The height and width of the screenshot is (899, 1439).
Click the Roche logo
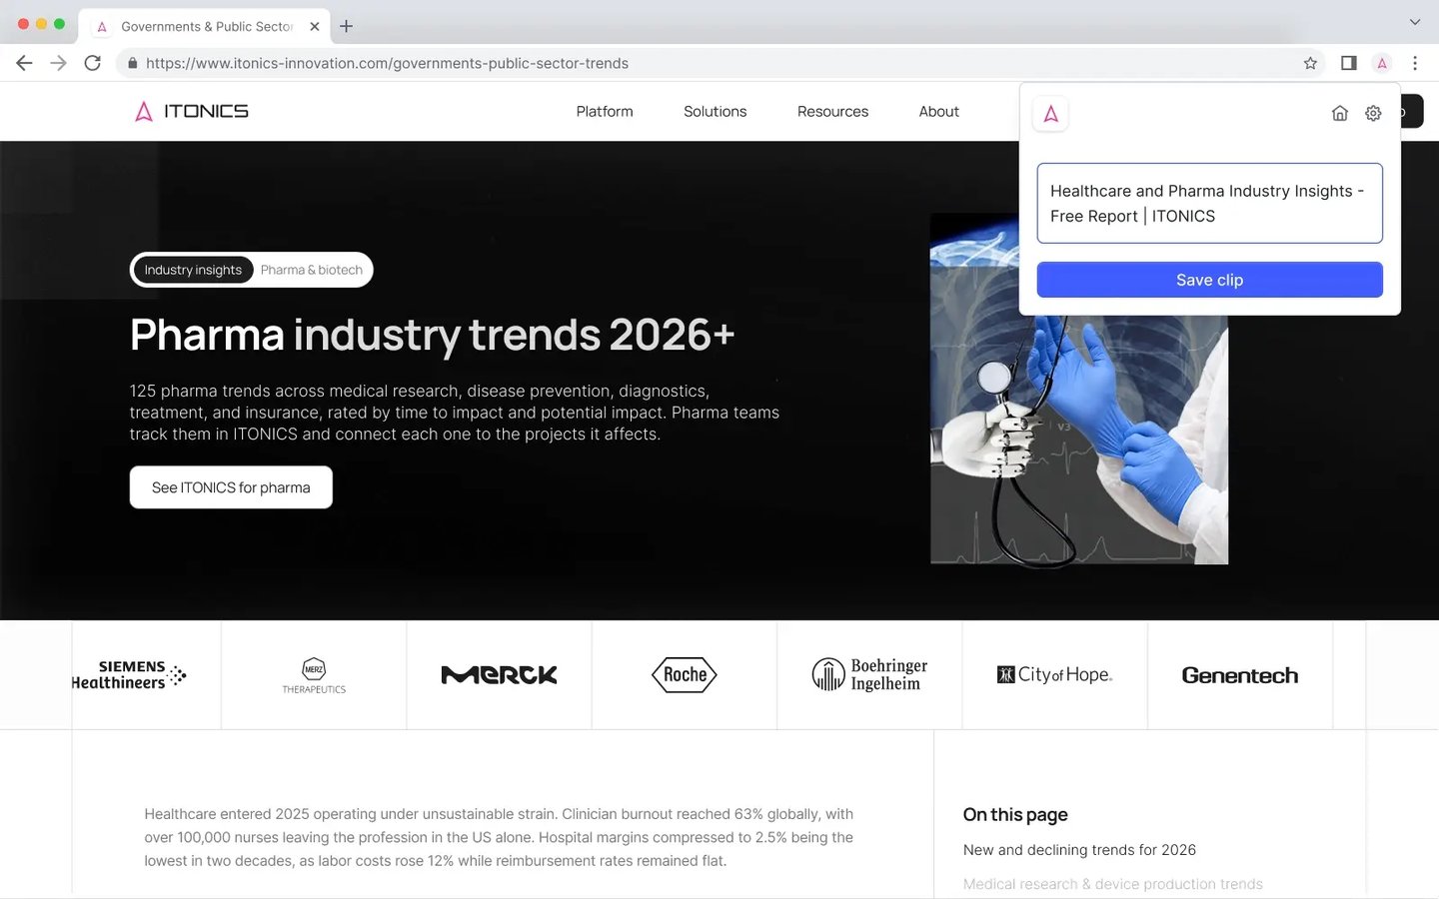pos(685,675)
